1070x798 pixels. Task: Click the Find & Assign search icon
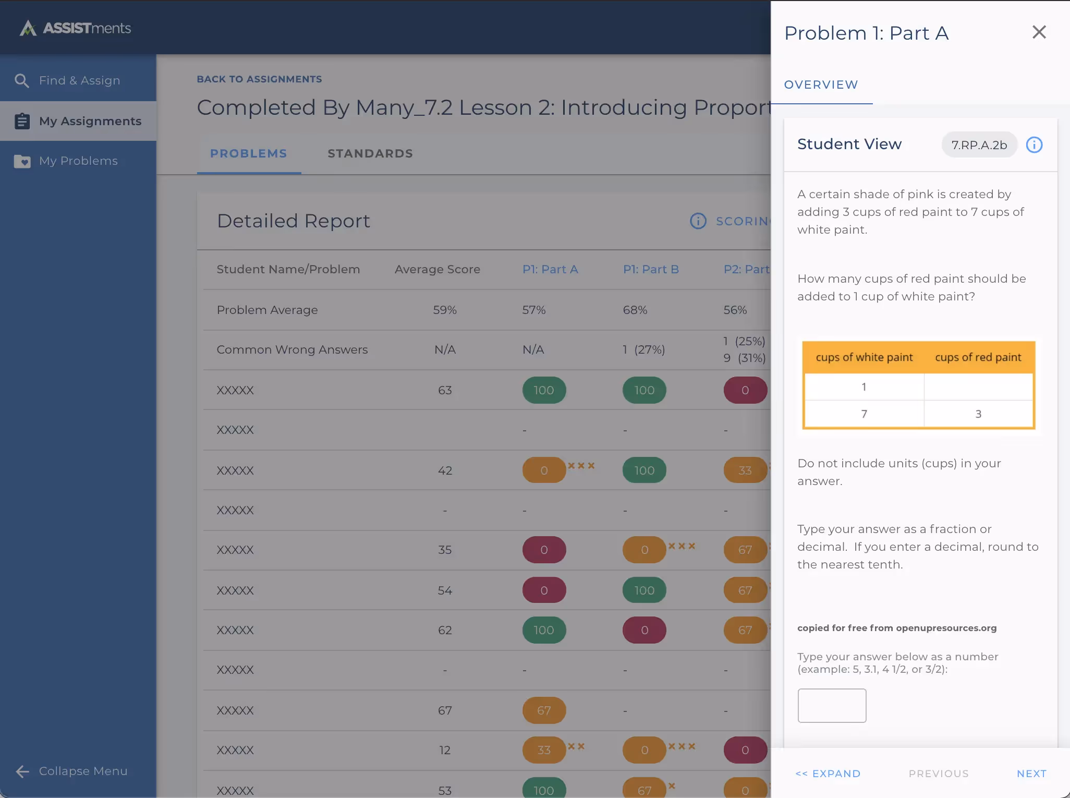point(21,80)
